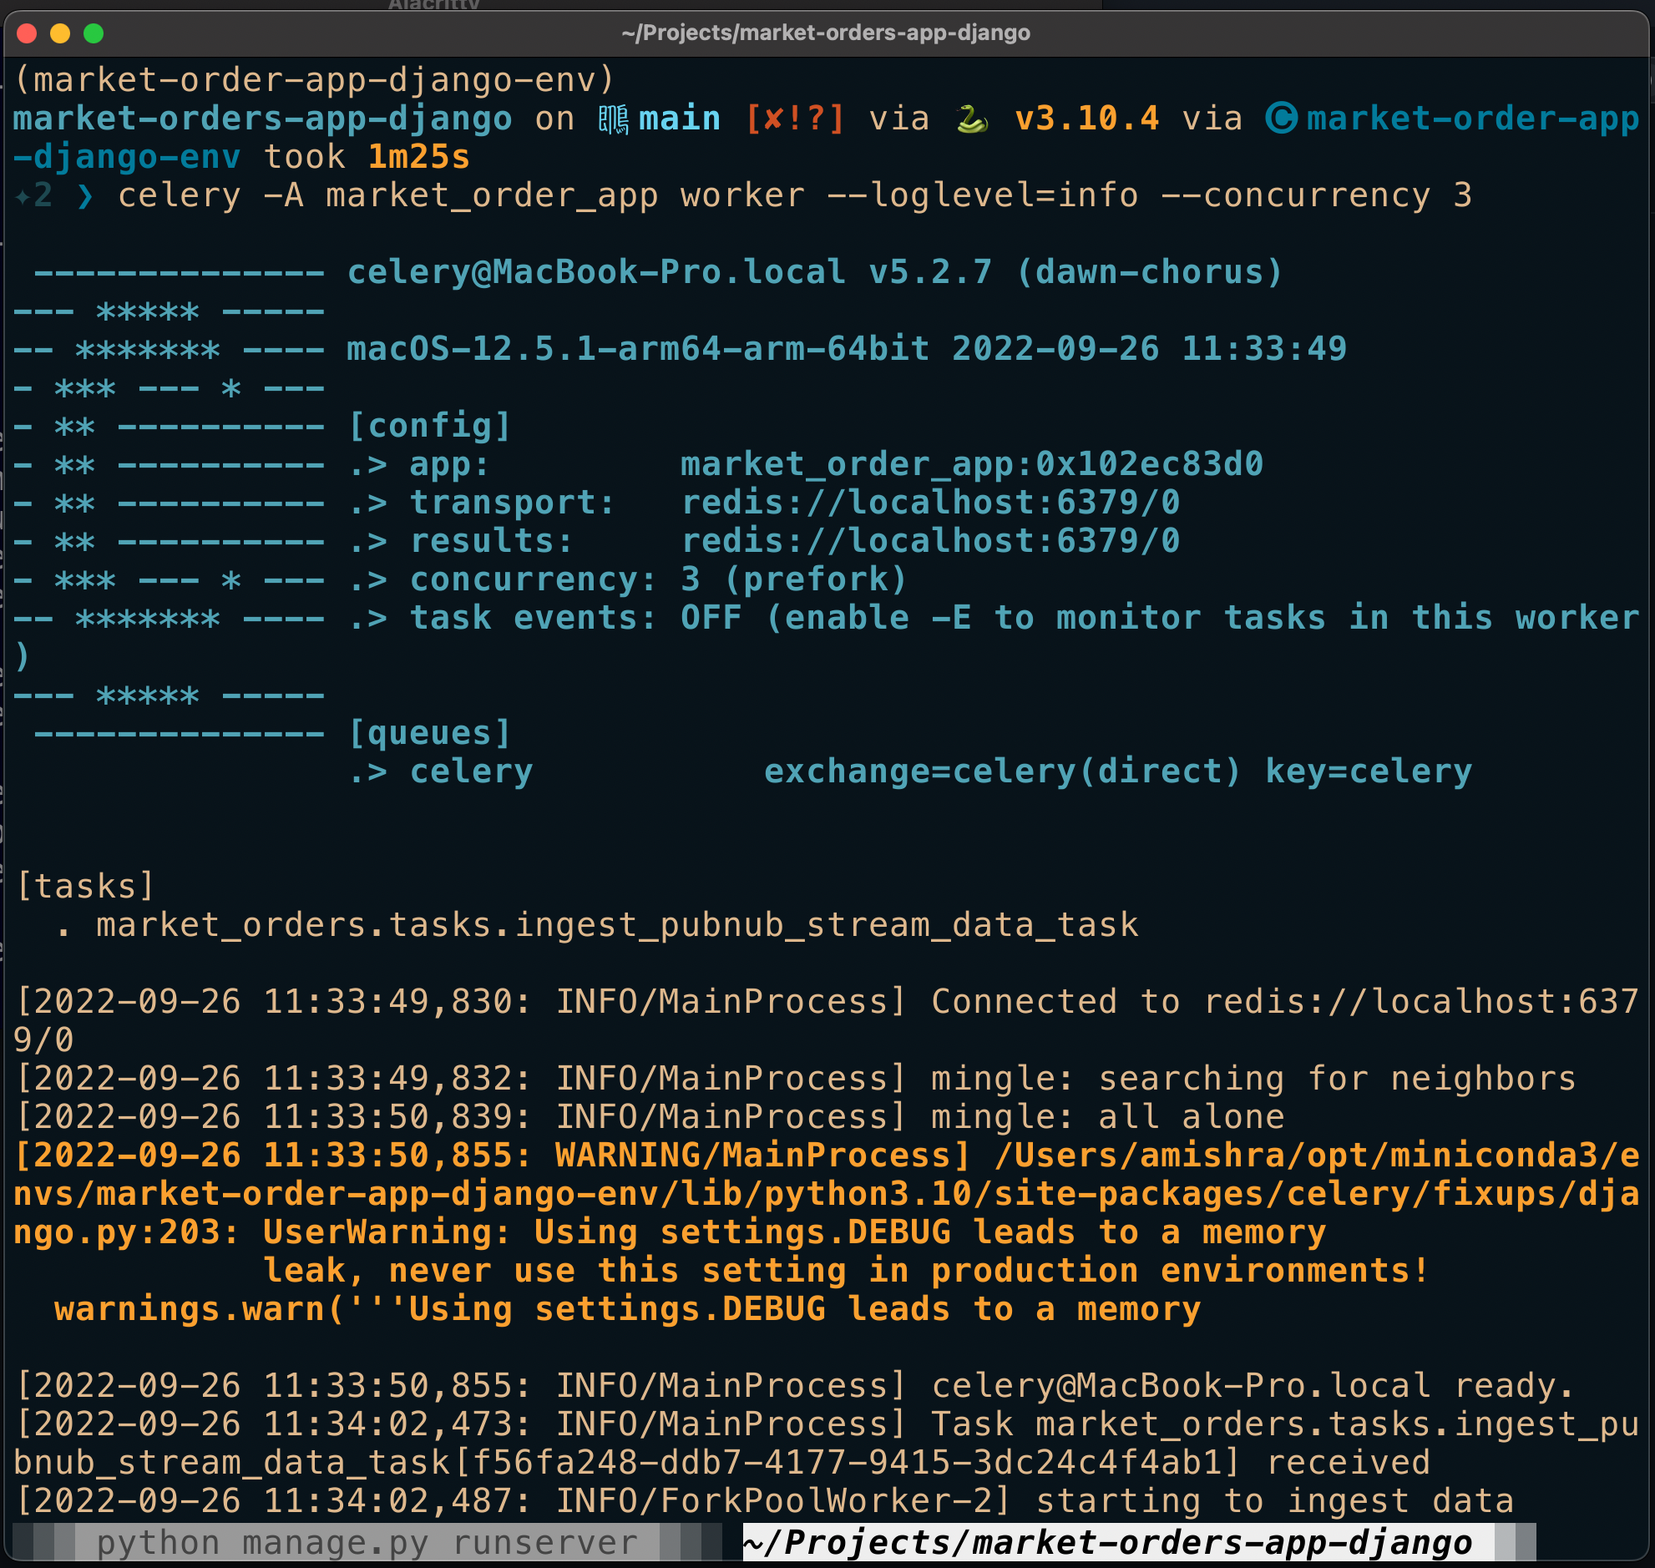Click the ✦2 background jobs indicator

click(35, 195)
